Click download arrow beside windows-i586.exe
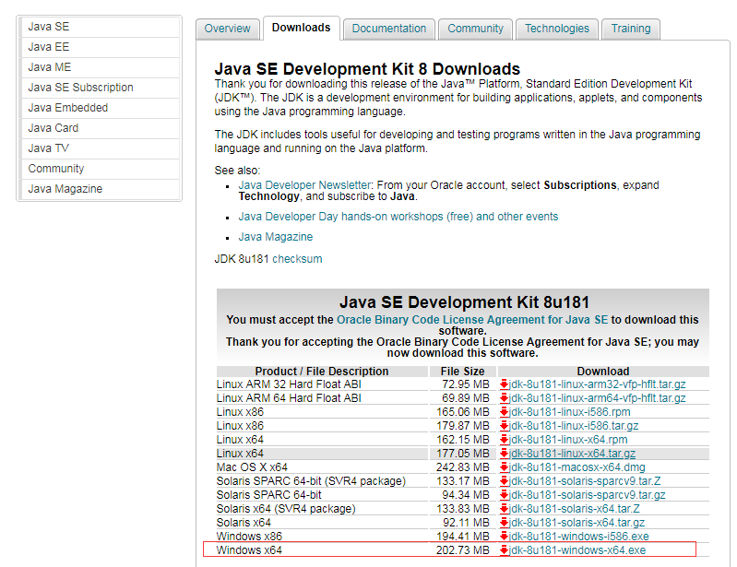 [504, 537]
